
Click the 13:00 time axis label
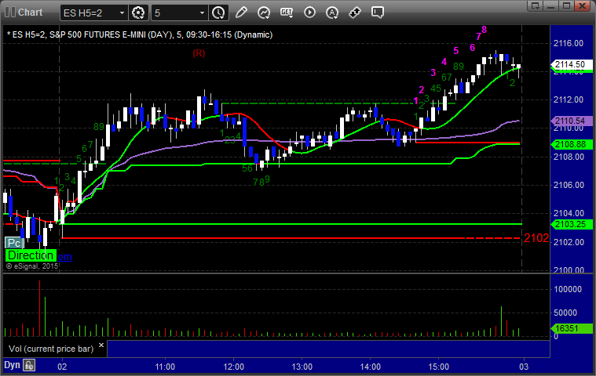[x=302, y=367]
